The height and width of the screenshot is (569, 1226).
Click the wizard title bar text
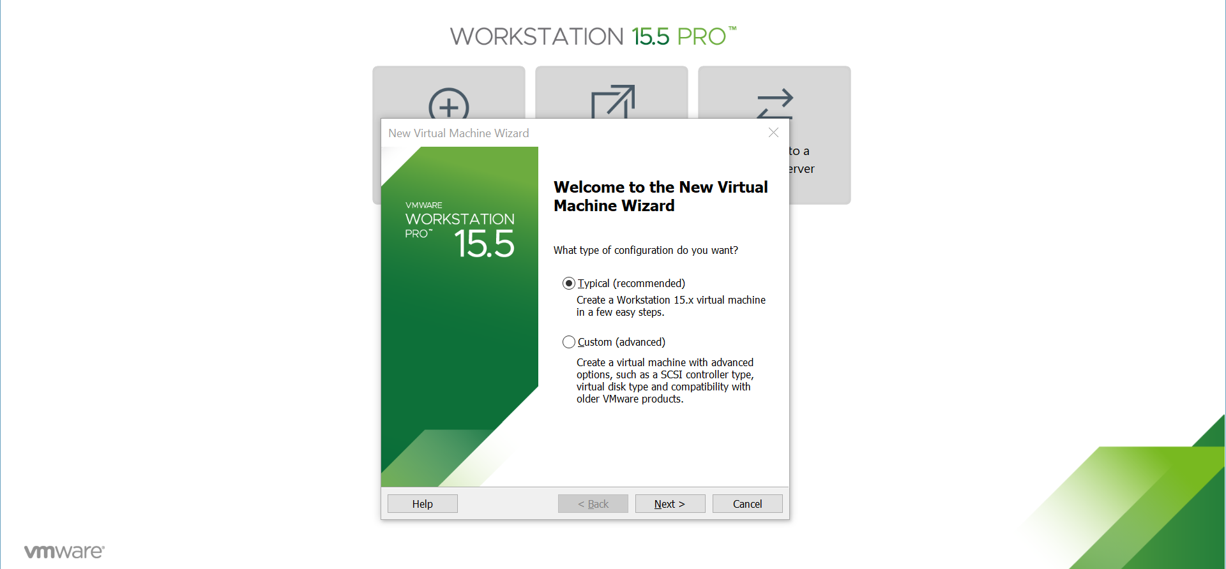click(x=458, y=133)
